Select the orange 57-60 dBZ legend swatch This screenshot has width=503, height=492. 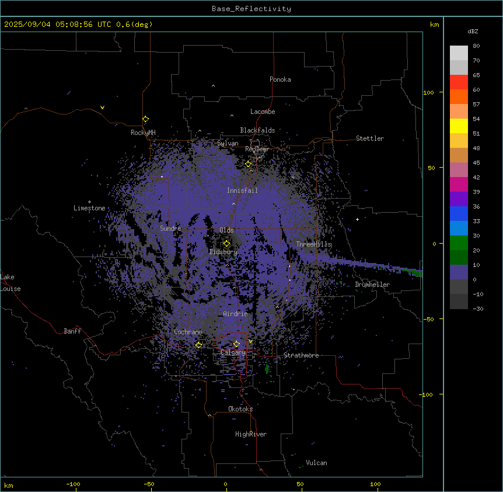point(459,96)
